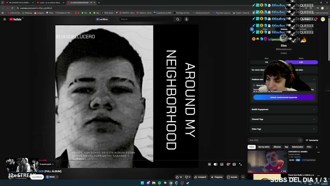Open the Los filtros button
The image size is (330, 186).
pos(102,19)
